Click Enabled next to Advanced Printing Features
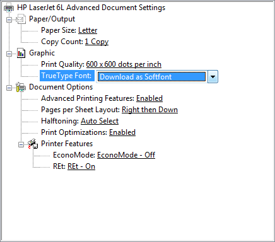This screenshot has height=242, width=275. (x=149, y=98)
